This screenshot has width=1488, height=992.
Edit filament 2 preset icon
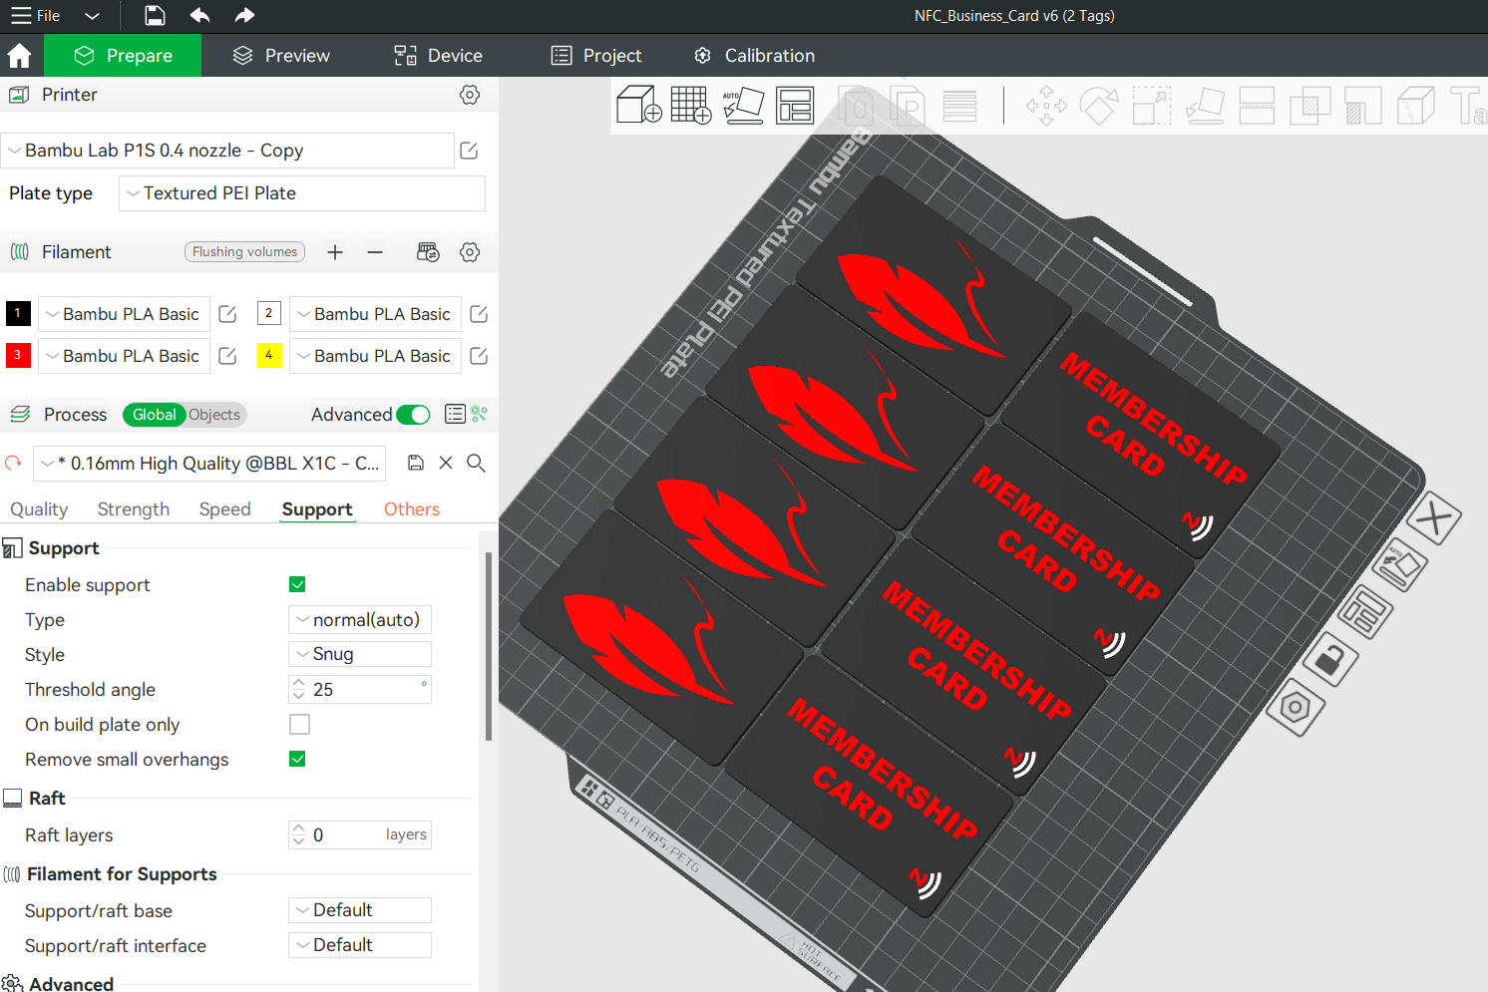click(479, 314)
